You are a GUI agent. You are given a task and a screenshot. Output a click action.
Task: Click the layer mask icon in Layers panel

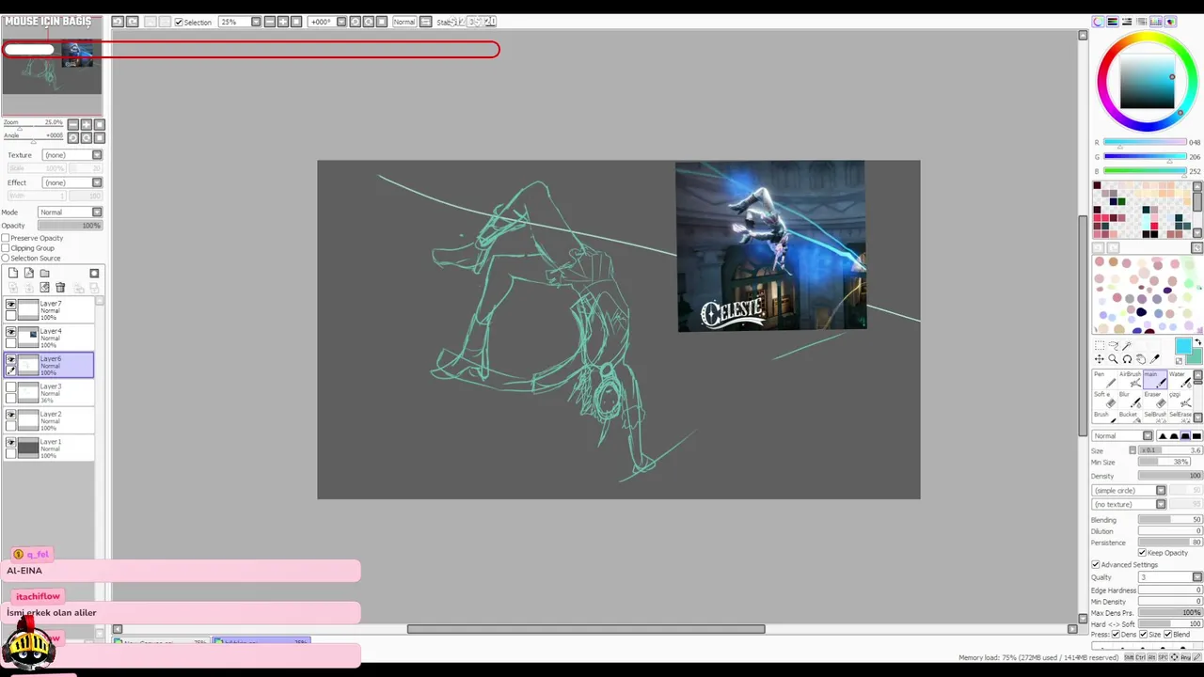point(94,274)
